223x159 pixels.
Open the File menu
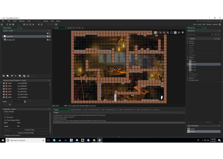point(3,21)
